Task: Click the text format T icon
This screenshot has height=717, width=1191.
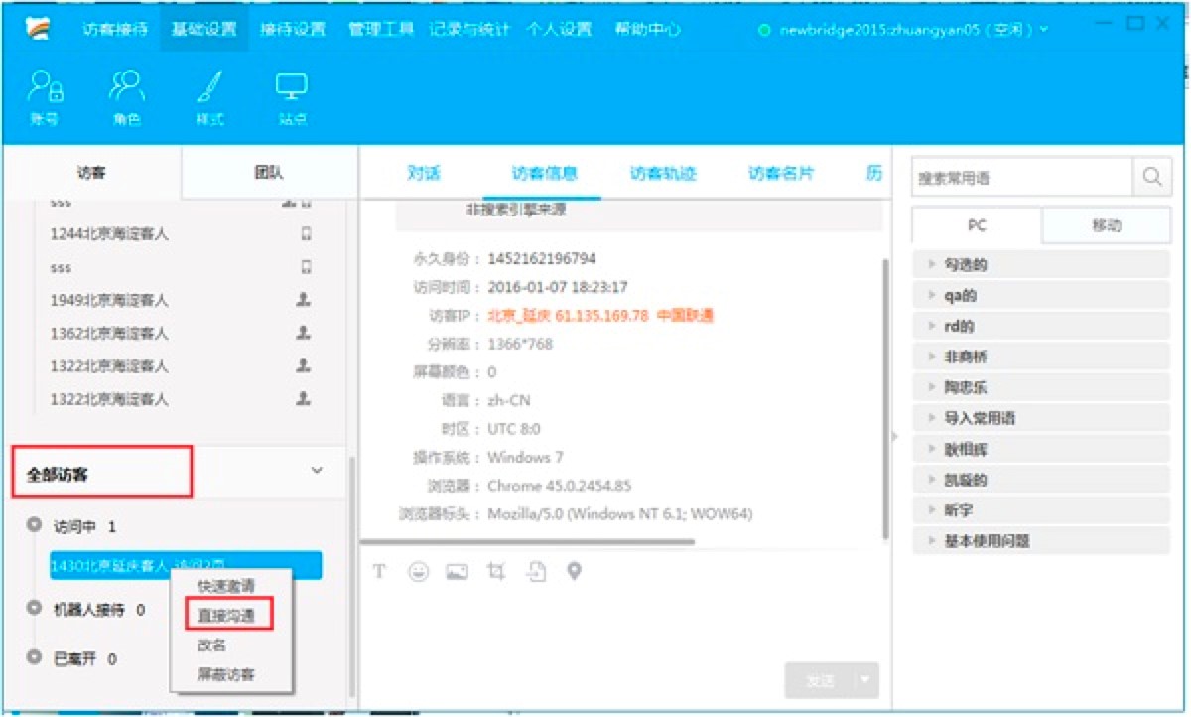Action: pos(379,572)
